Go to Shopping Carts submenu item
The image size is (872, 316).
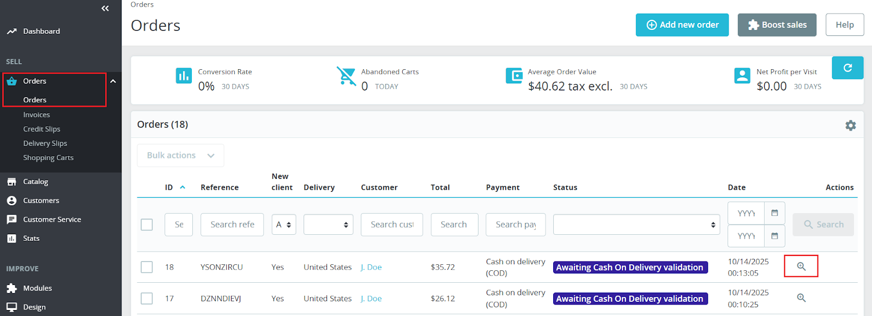[48, 158]
